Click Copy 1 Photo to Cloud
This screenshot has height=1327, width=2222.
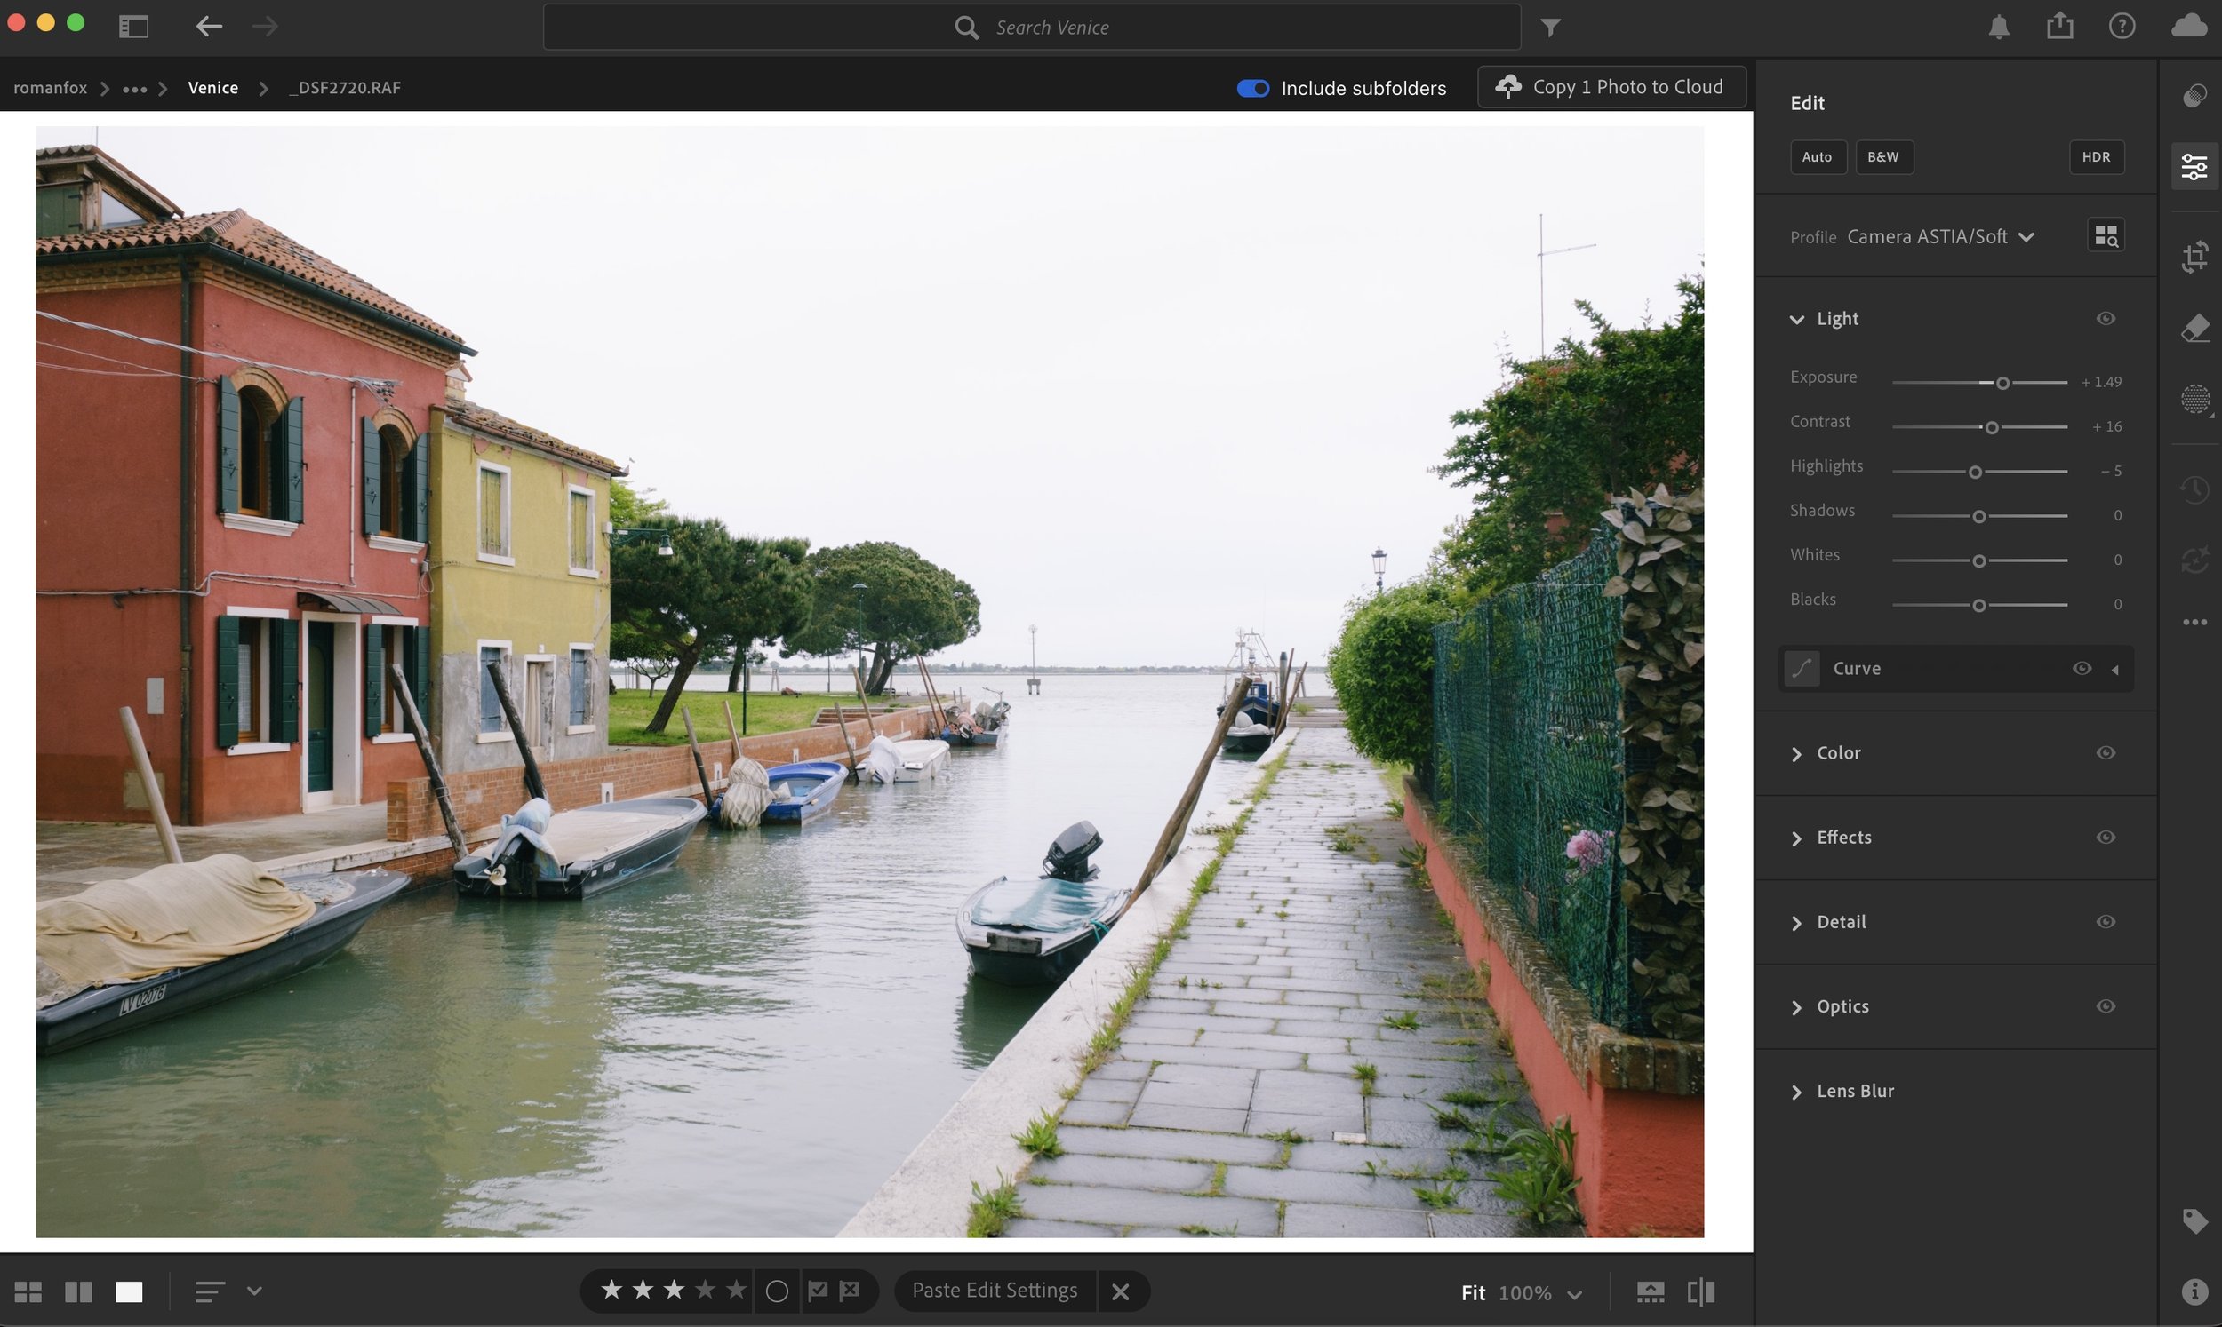(1612, 87)
